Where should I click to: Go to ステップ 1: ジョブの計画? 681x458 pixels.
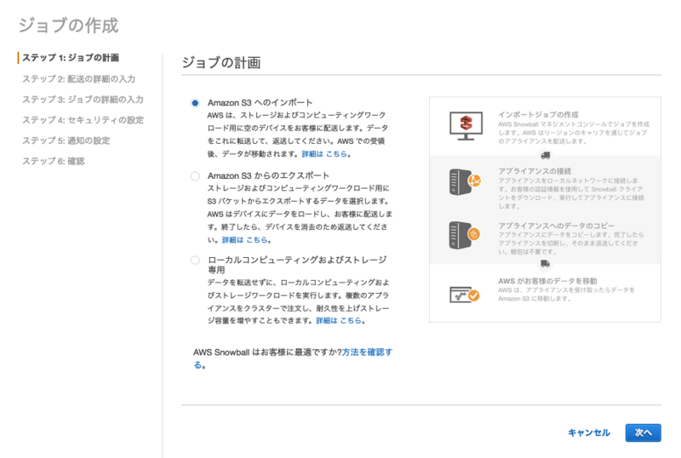[x=71, y=58]
